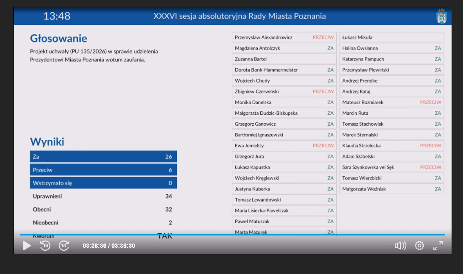This screenshot has width=463, height=274.
Task: Click the 'Głosowanie' heading
Action: (58, 39)
